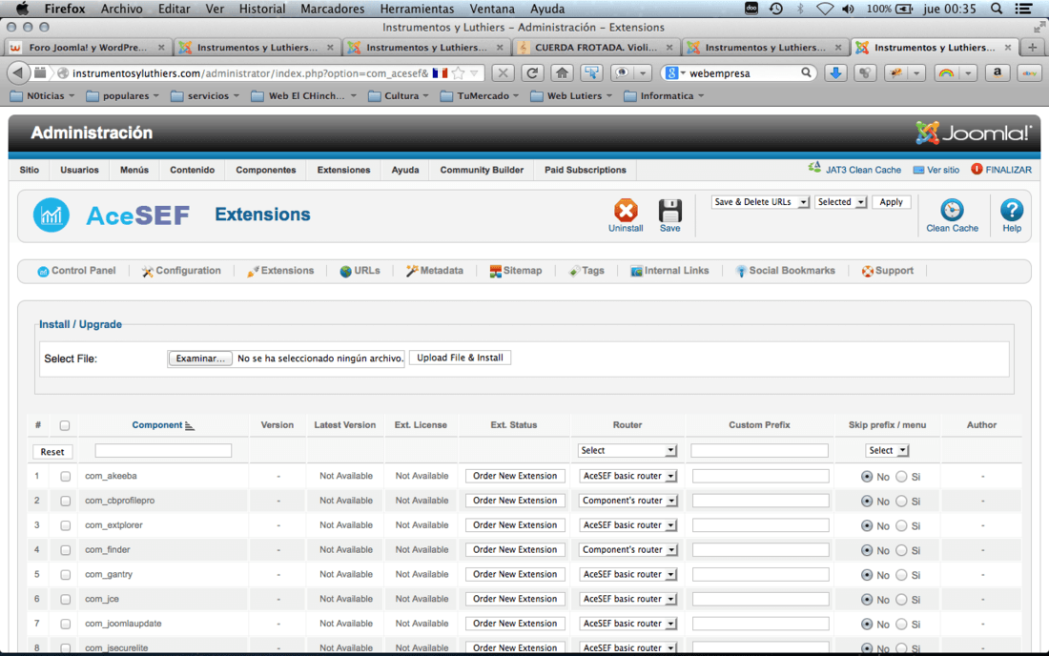Click the search magnifier in webempresa box

coord(806,72)
